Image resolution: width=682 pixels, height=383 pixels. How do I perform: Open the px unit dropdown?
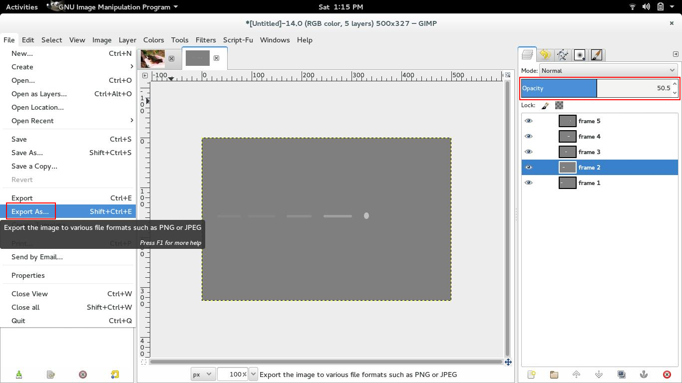coord(203,374)
